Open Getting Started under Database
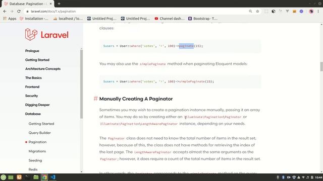Image resolution: width=323 pixels, height=181 pixels. click(41, 124)
